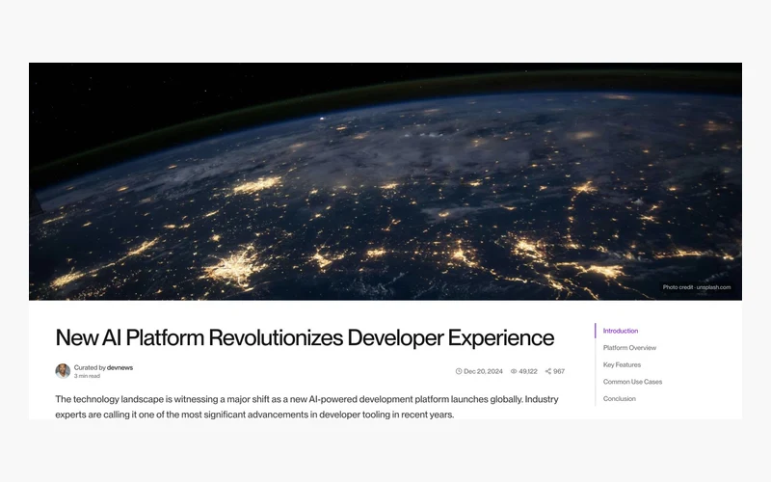Viewport: 771px width, 482px height.
Task: Click the Photo credit unsplash.com caption
Action: point(697,287)
